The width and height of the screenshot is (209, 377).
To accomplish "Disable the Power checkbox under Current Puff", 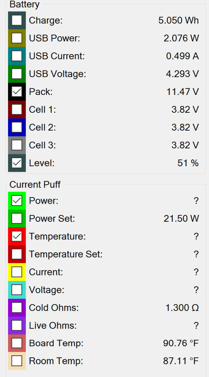I will click(x=17, y=201).
